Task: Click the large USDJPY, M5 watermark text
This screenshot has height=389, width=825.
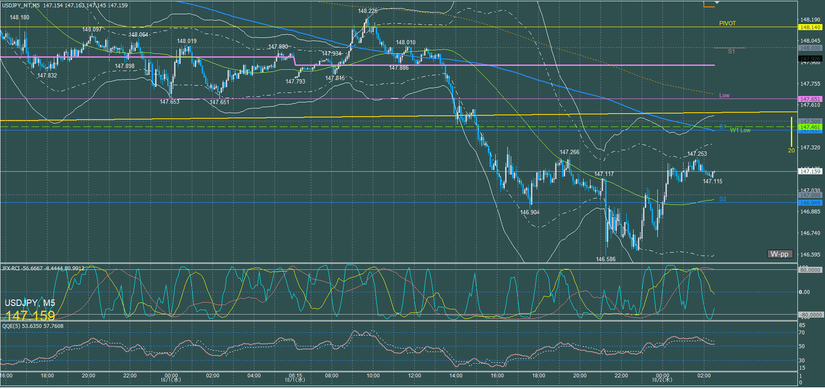Action: point(30,303)
